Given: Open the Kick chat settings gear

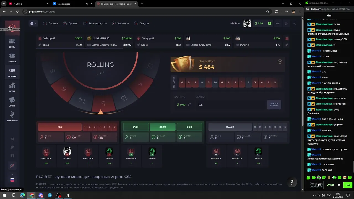Looking at the screenshot, I should pyautogui.click(x=339, y=185).
